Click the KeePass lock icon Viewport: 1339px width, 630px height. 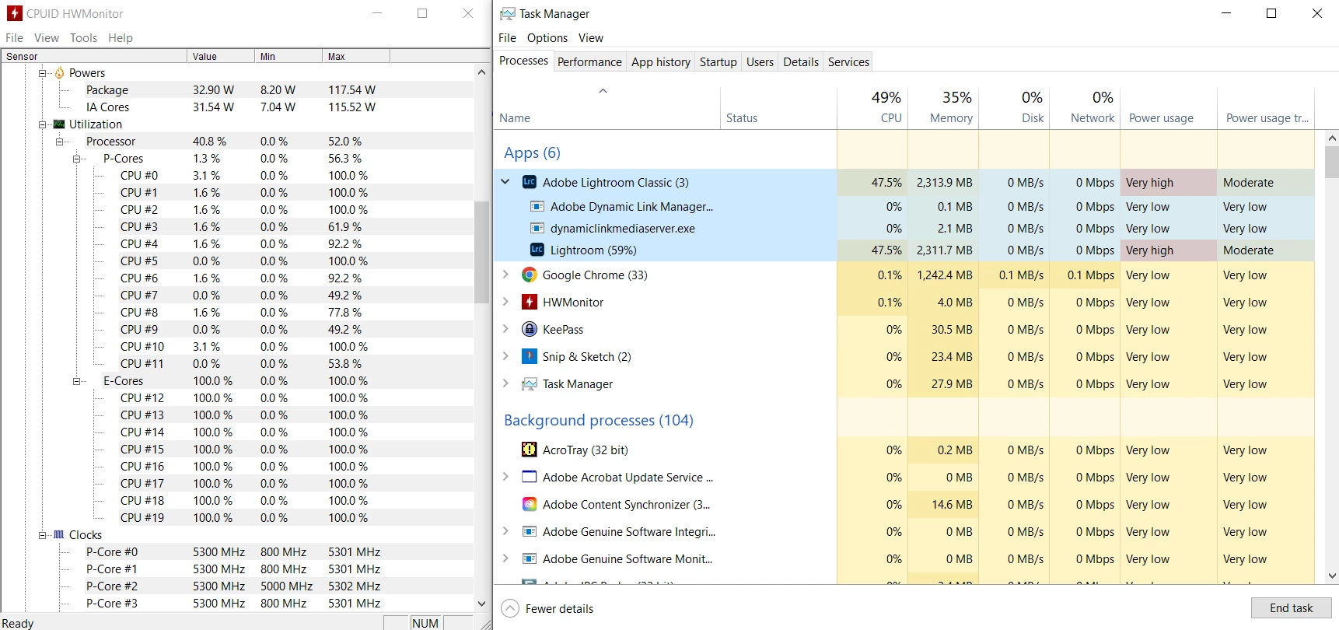[x=530, y=329]
